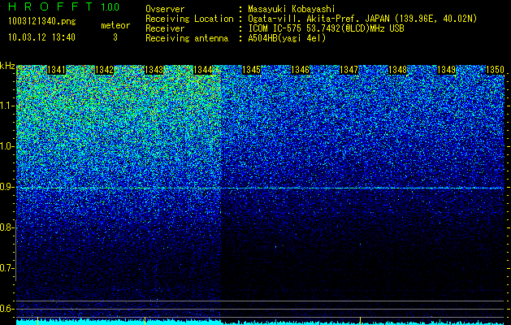
Task: Click antenna value A504HB(yagi 4el)
Action: pyautogui.click(x=287, y=38)
